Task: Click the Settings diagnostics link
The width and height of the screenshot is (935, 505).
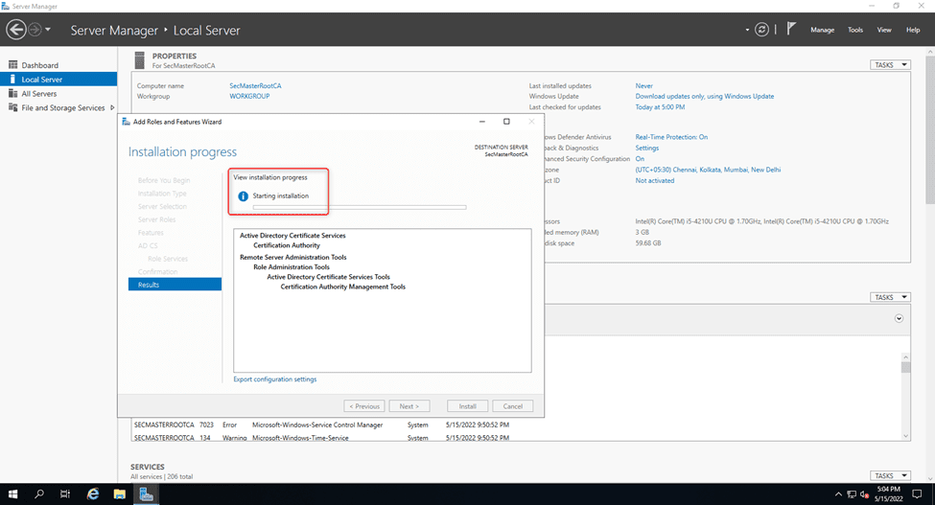Action: [647, 148]
